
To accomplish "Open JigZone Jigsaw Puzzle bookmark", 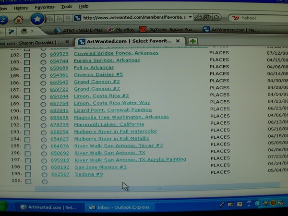I will (168, 29).
